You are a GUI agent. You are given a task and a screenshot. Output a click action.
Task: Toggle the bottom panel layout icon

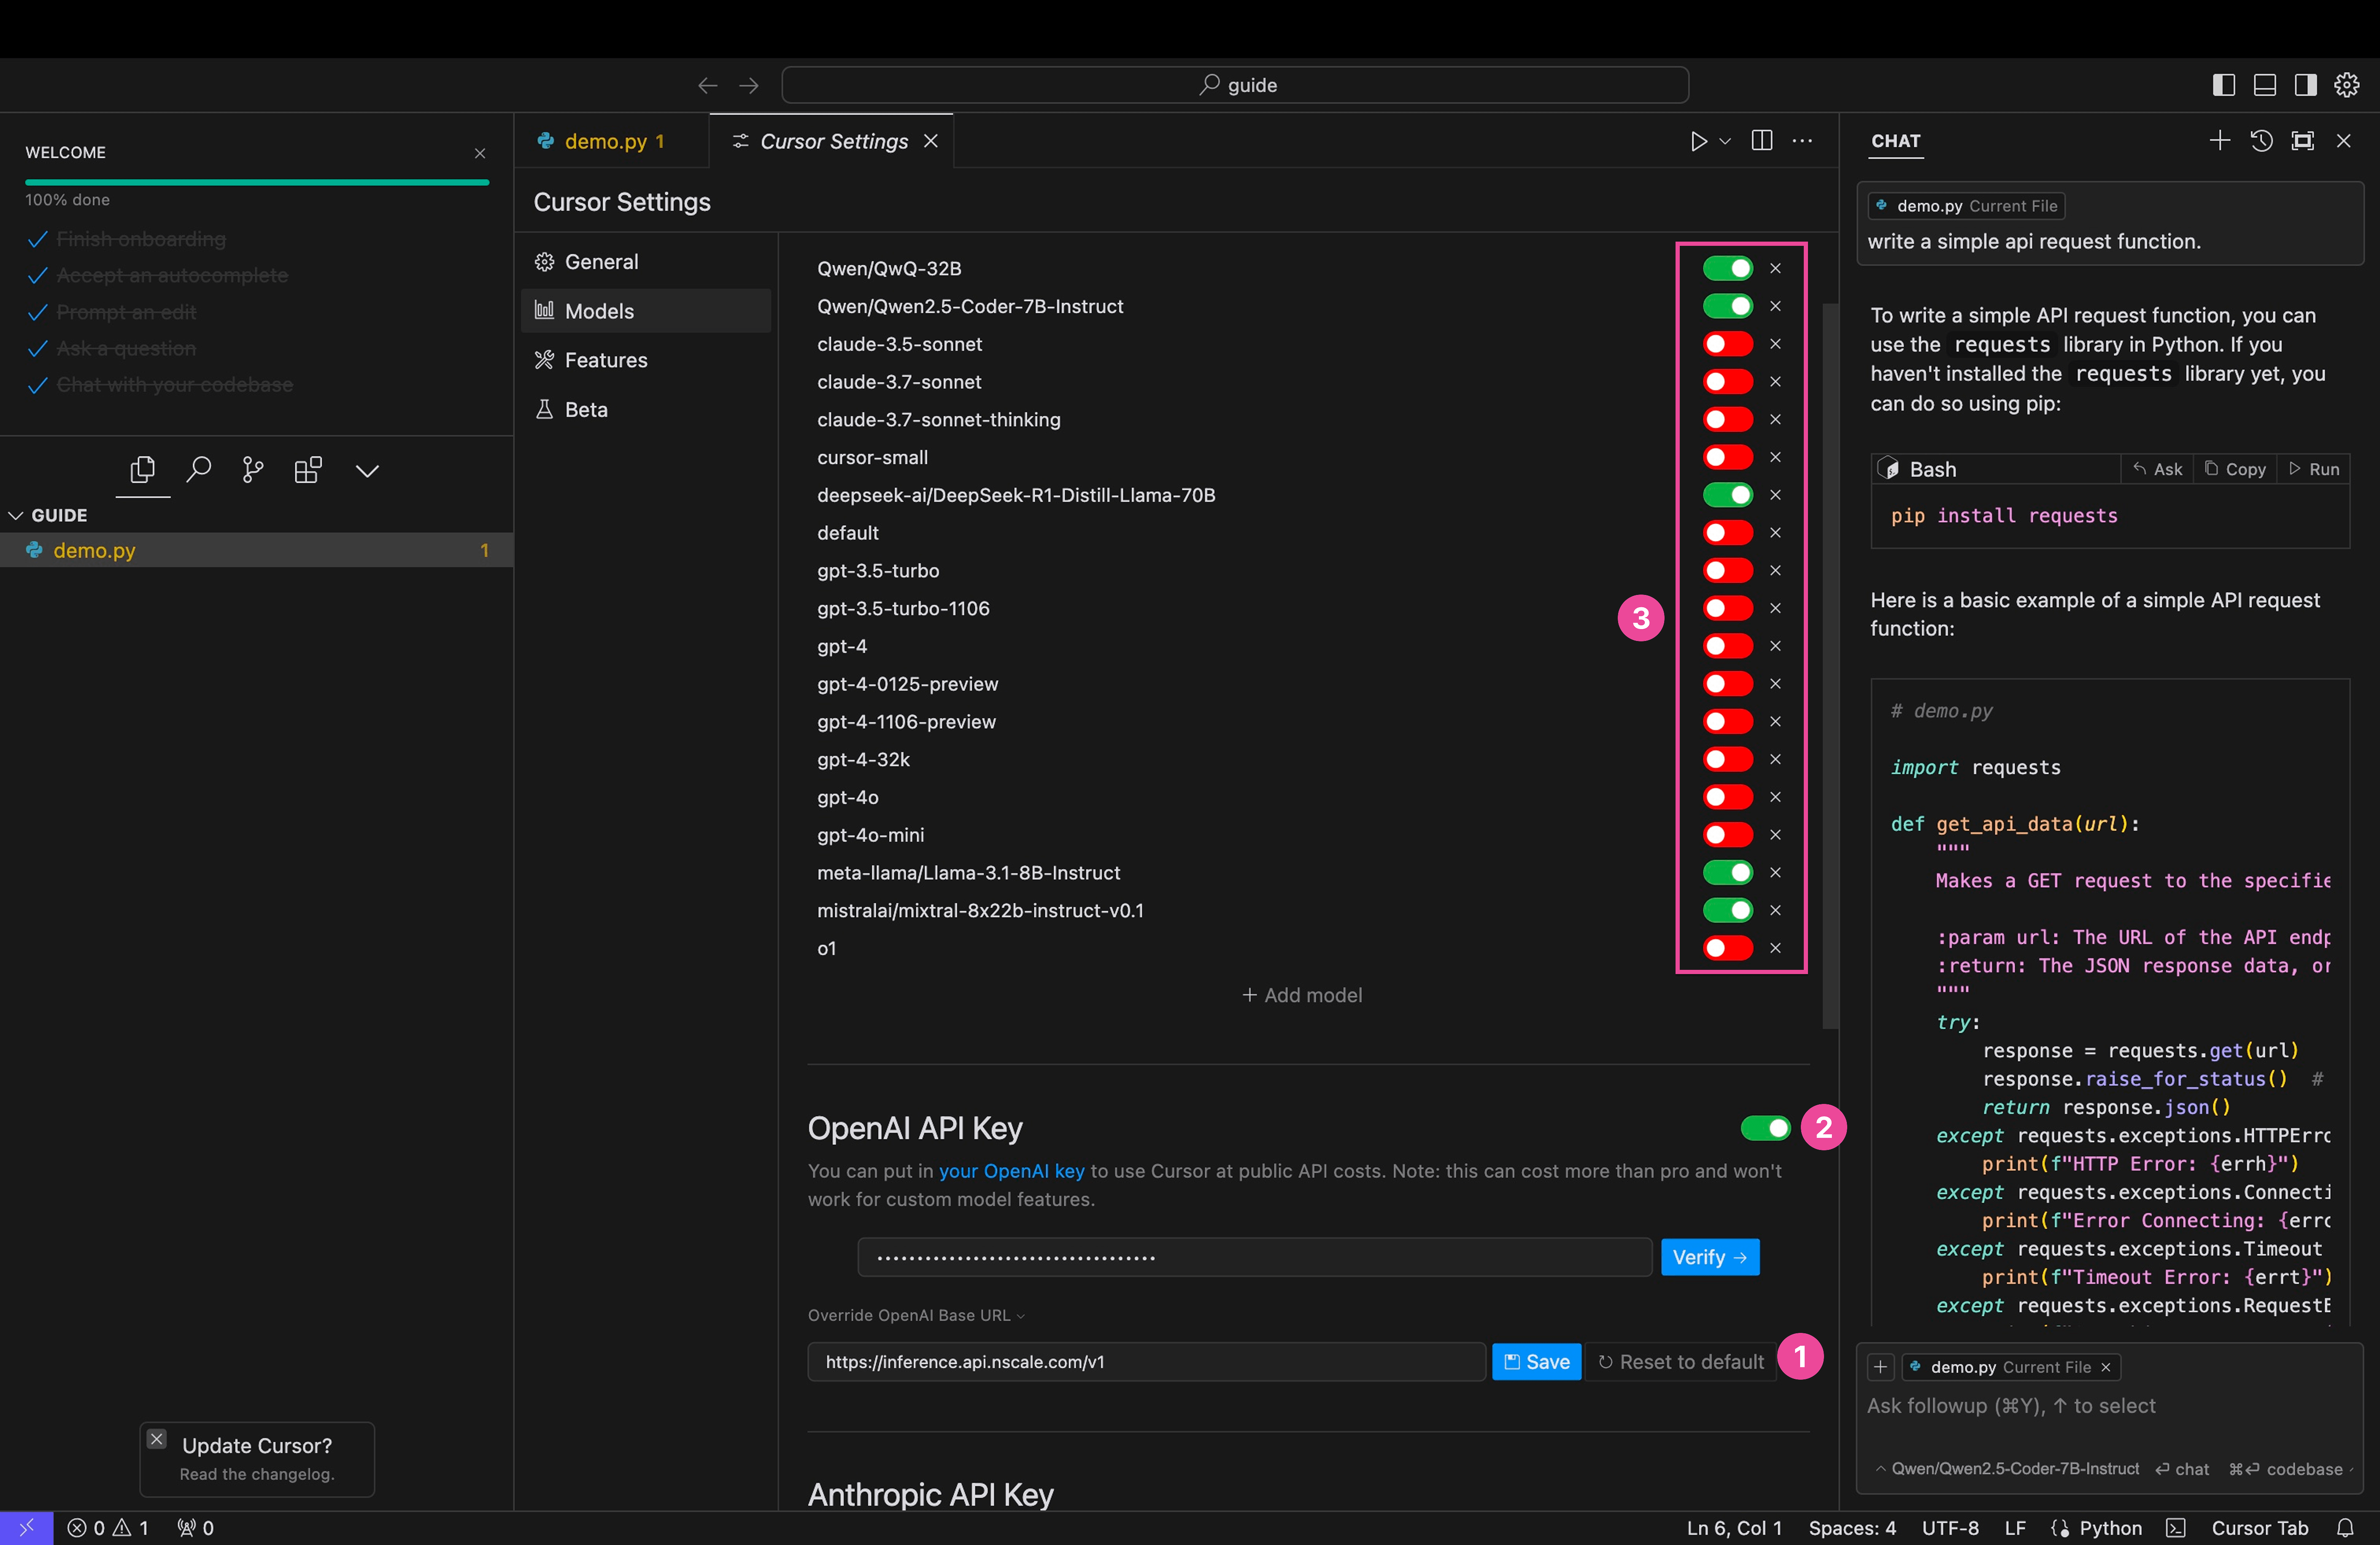click(2264, 85)
